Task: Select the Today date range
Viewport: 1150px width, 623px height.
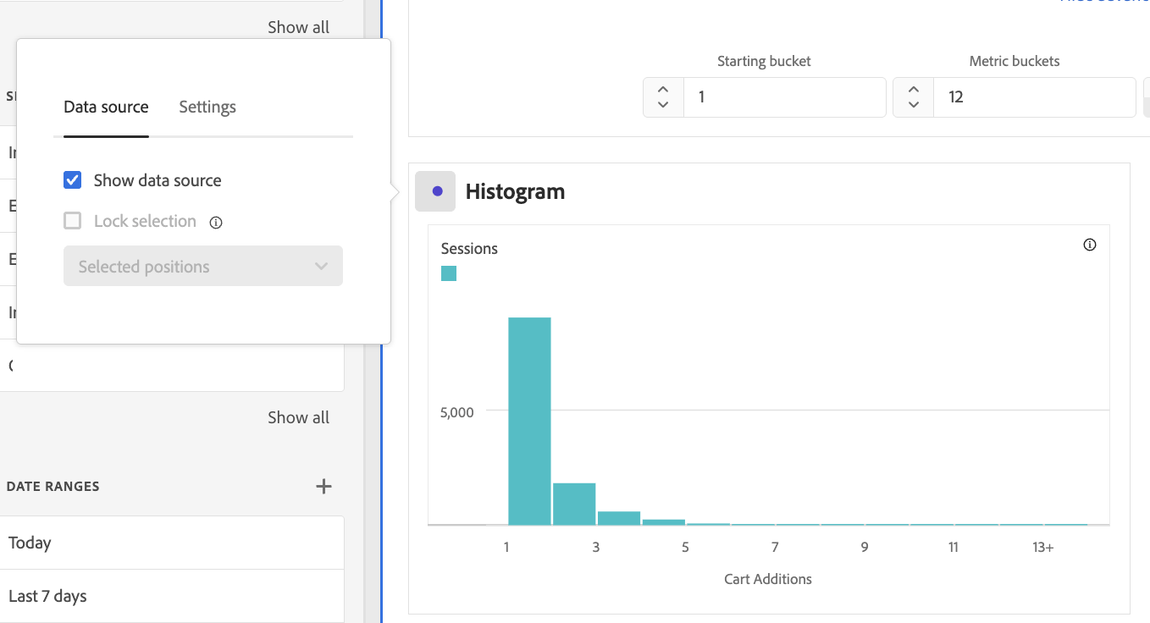Action: click(x=172, y=543)
